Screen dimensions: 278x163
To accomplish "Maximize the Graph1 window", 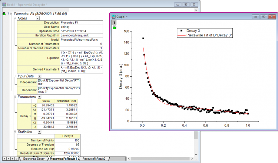I will click(264, 17).
